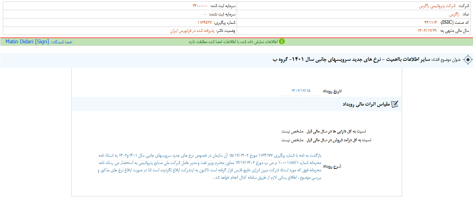Click publisher status پذیرفته شده در فرابورس ایران

192,31
